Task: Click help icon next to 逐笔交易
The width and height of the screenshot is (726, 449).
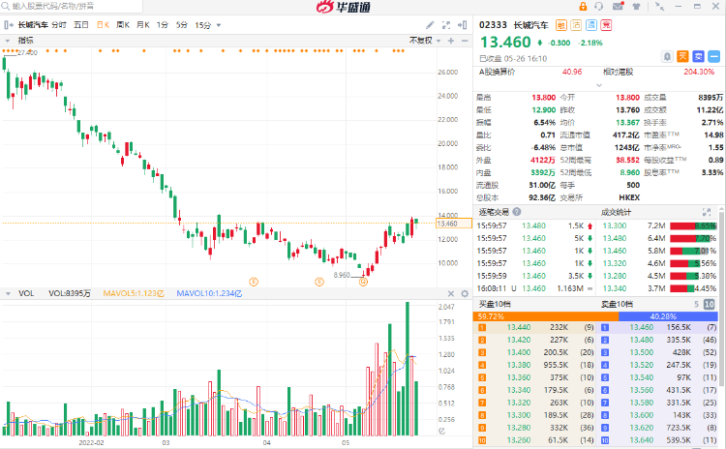Action: (517, 212)
